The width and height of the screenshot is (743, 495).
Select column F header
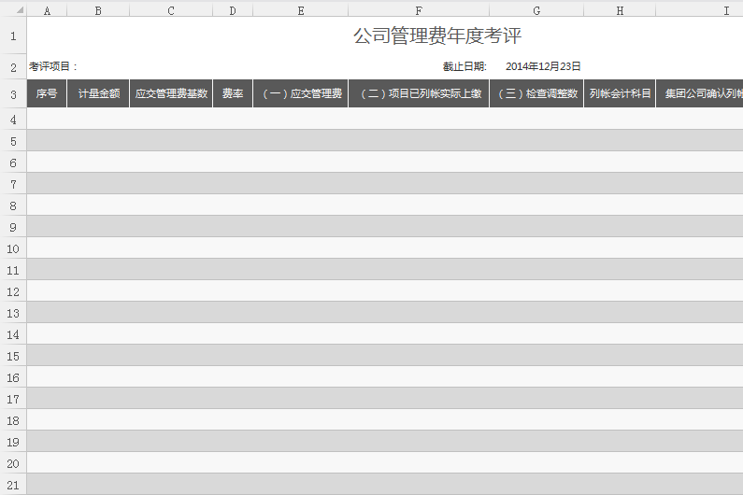tap(418, 9)
